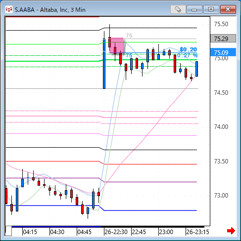
Task: Click the 73.00 price axis label
Action: coord(221,196)
